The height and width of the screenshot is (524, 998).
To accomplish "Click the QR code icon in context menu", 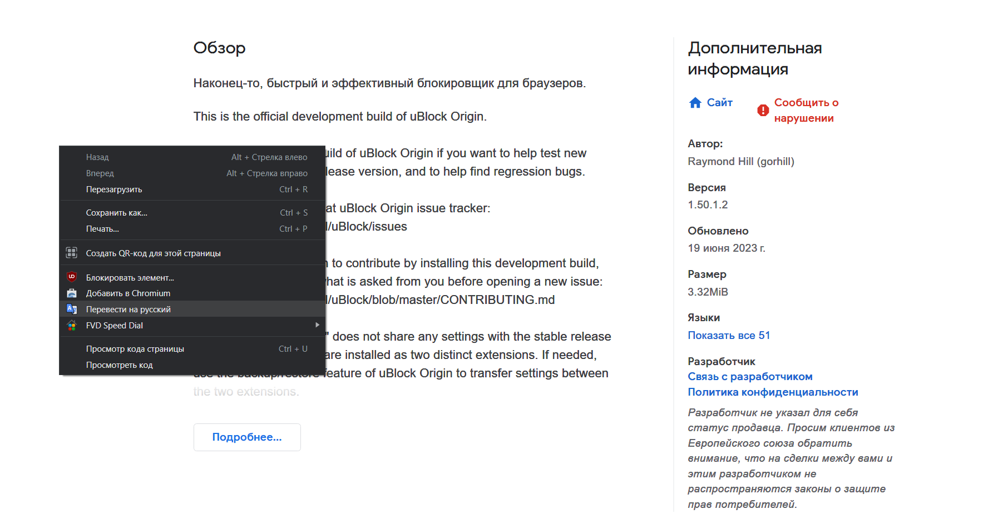I will [72, 253].
